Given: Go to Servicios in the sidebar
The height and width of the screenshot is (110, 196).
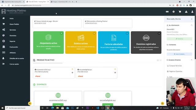Looking at the screenshot, I should click(13, 30).
